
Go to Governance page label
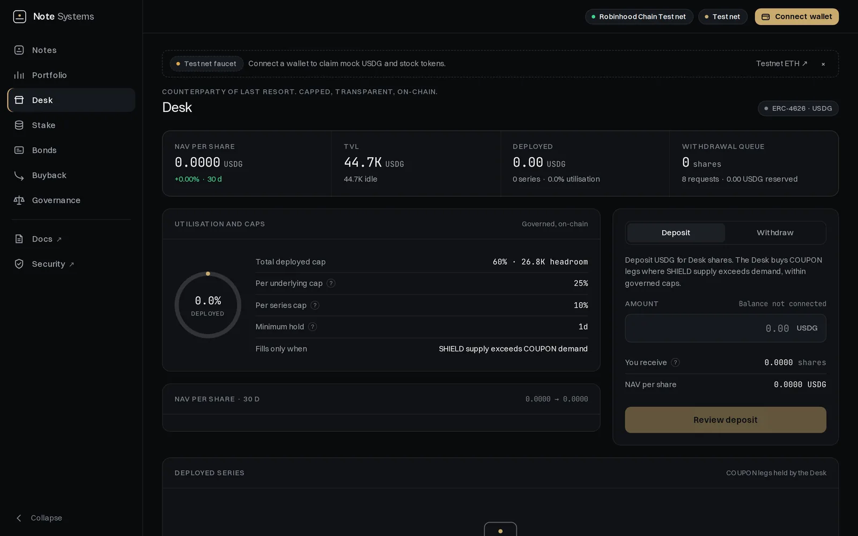tap(56, 200)
